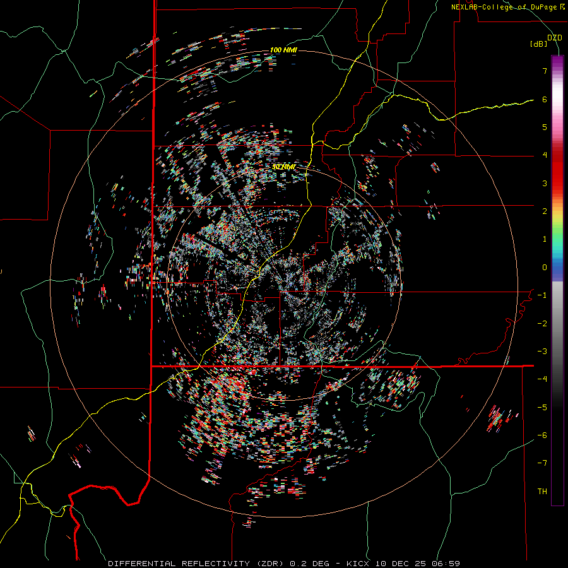The width and height of the screenshot is (568, 568).
Task: Click the 7 dB scale value
Action: [x=545, y=71]
